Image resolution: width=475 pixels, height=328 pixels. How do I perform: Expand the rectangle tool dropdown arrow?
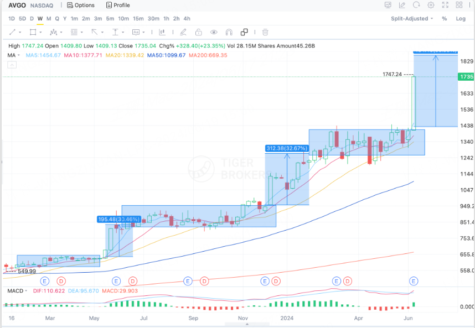pyautogui.click(x=40, y=33)
